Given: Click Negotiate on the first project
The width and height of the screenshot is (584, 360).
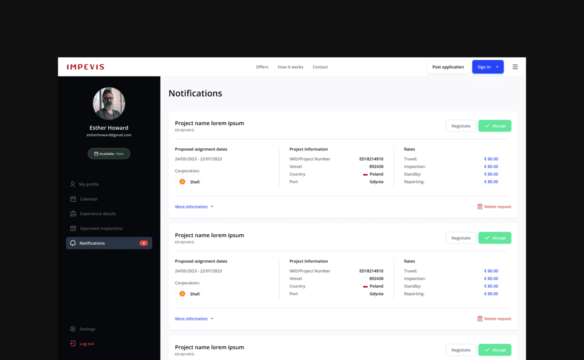Looking at the screenshot, I should click(x=461, y=126).
